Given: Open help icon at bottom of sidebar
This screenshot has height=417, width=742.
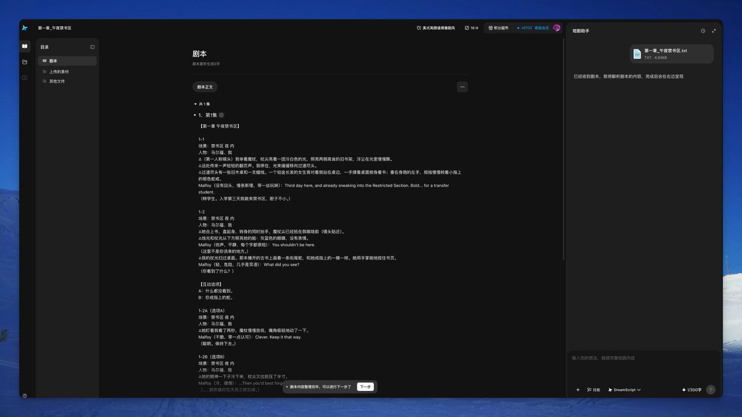Looking at the screenshot, I should pyautogui.click(x=25, y=395).
